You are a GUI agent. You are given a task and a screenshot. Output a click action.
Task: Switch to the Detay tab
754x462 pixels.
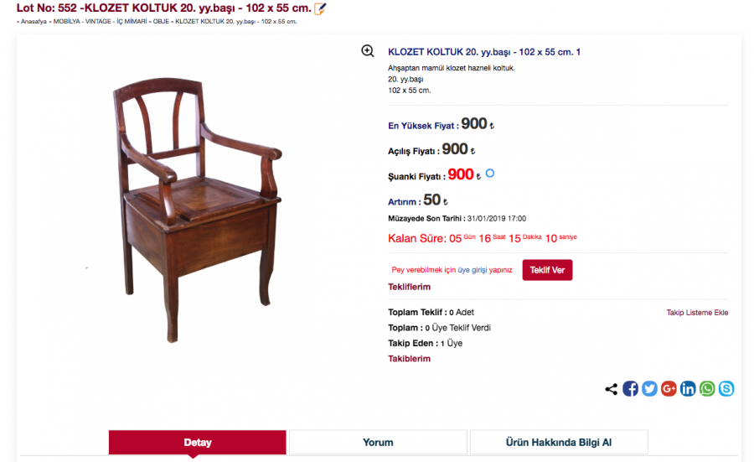tap(198, 442)
